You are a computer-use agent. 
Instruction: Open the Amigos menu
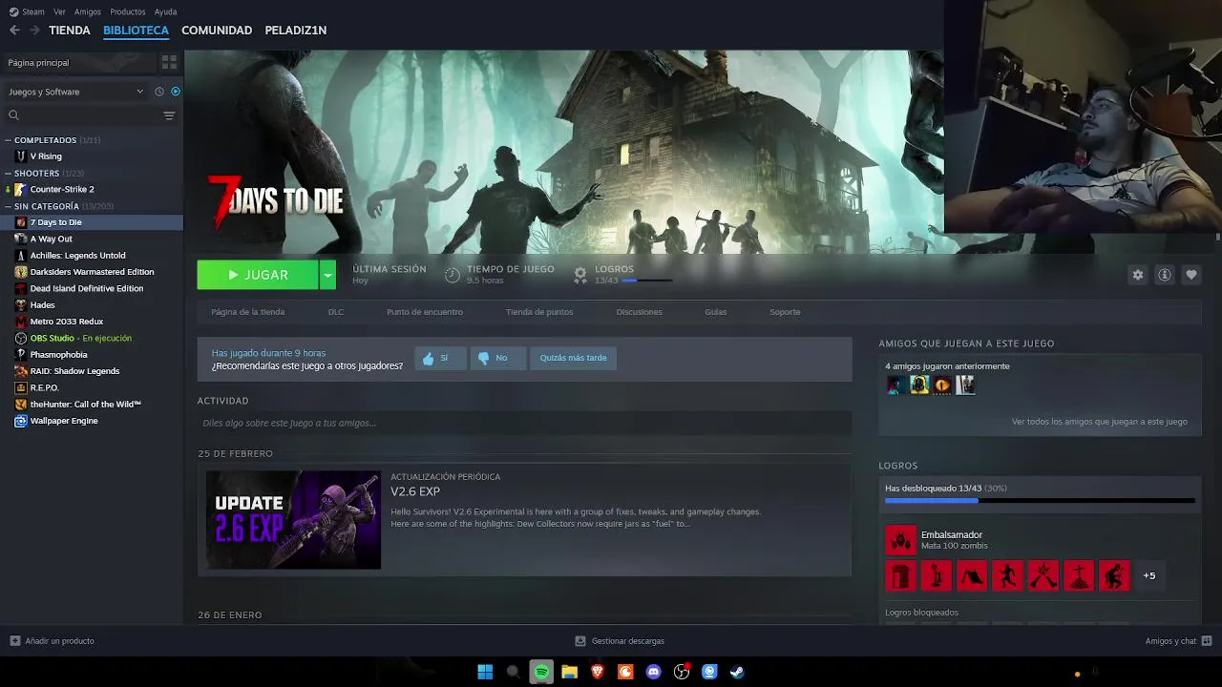pyautogui.click(x=88, y=11)
